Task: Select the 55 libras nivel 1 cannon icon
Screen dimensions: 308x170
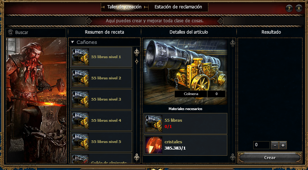Action: pyautogui.click(x=80, y=57)
